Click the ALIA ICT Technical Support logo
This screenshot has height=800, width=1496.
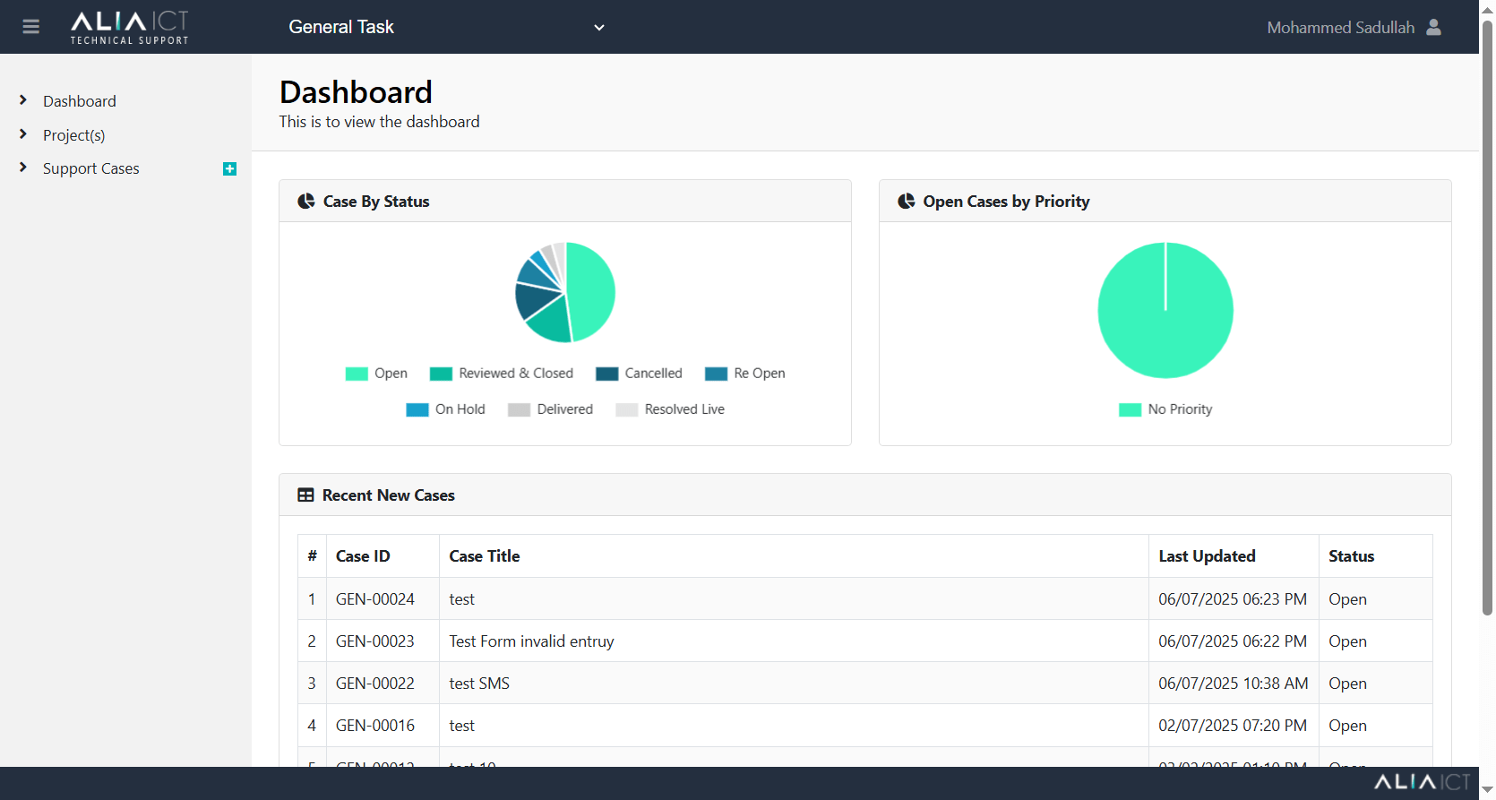point(130,27)
